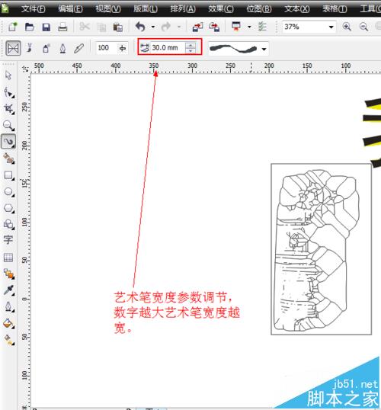Click the Zoom in magnifier icon
Screen dimensions: 381x410
pyautogui.click(x=347, y=27)
